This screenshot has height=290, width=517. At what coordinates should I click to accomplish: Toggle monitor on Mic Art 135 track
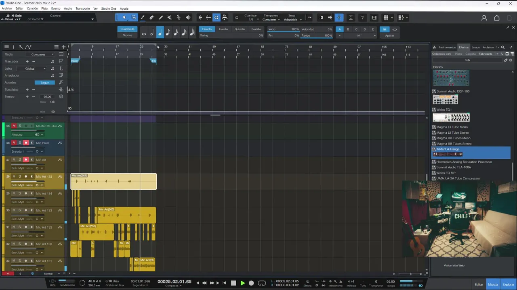click(32, 176)
